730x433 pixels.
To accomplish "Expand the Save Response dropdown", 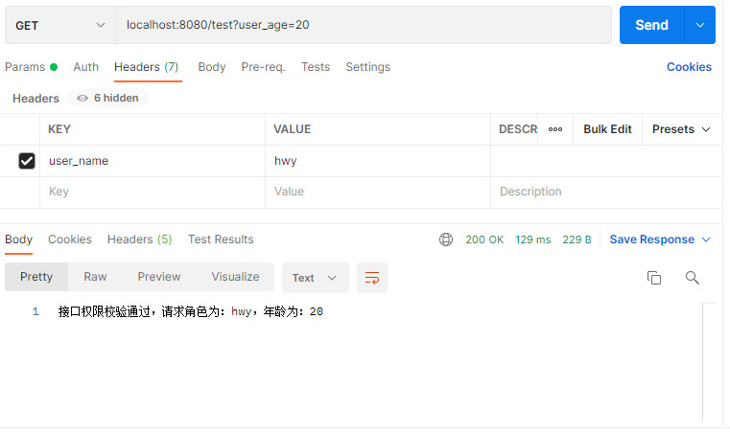I will tap(706, 239).
